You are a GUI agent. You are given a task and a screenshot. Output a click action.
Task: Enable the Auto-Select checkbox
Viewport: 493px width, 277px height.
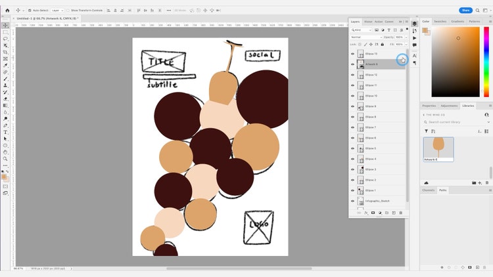[30, 11]
